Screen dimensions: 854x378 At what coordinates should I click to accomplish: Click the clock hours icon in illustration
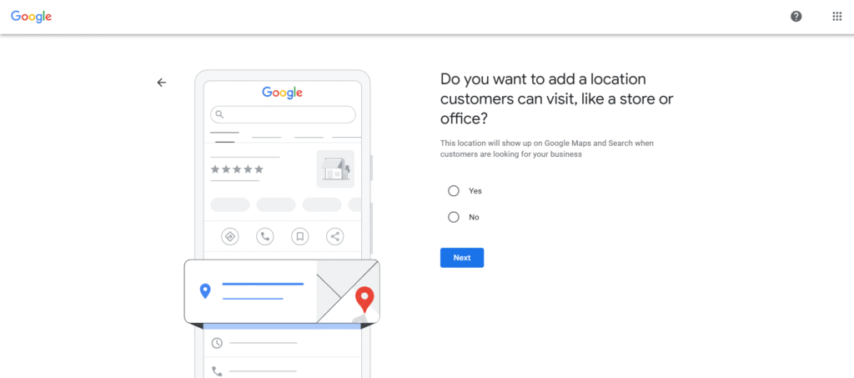[217, 343]
